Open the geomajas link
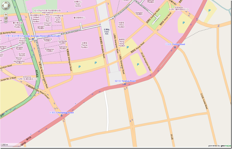This screenshot has height=149, width=232. point(226,146)
